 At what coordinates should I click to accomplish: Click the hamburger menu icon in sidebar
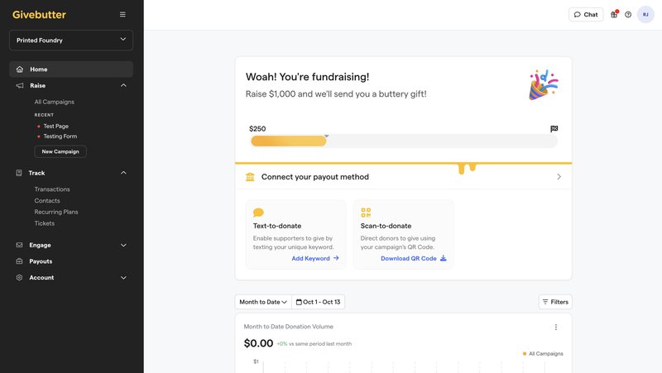[122, 14]
